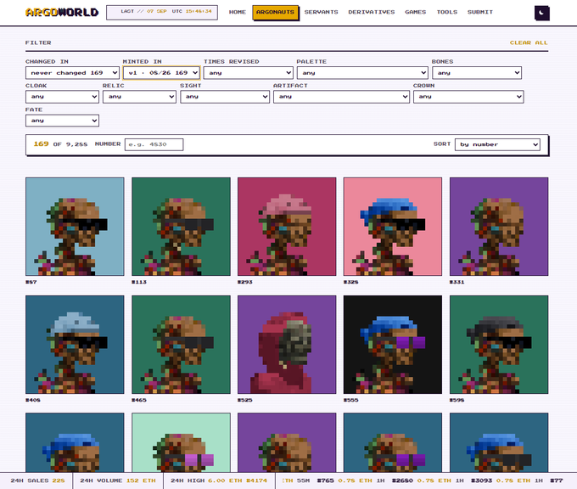
Task: Click ticker sale #765 0.75 ETH
Action: (x=350, y=481)
